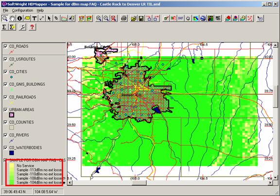The image size is (280, 196).
Task: Toggle the URBAN AREAS layer checkbox
Action: 5,110
